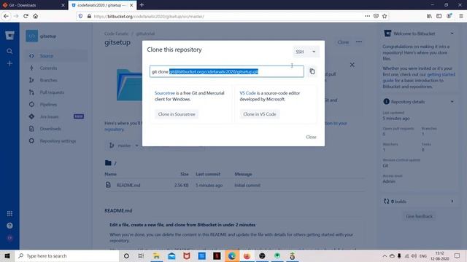Open the README.md file row
The height and width of the screenshot is (262, 467).
click(235, 185)
